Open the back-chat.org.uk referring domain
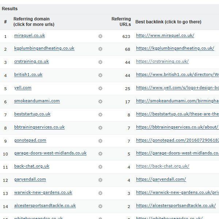Image resolution: width=219 pixels, height=219 pixels. pyautogui.click(x=32, y=166)
